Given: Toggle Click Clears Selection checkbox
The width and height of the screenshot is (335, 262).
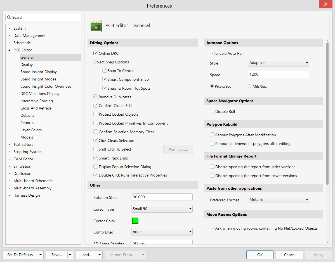Looking at the screenshot, I should pyautogui.click(x=96, y=140).
